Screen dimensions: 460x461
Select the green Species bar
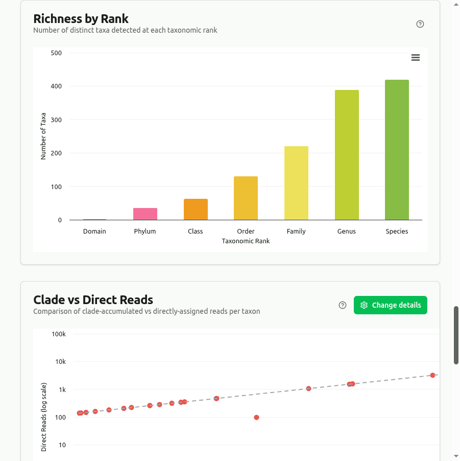coord(397,150)
